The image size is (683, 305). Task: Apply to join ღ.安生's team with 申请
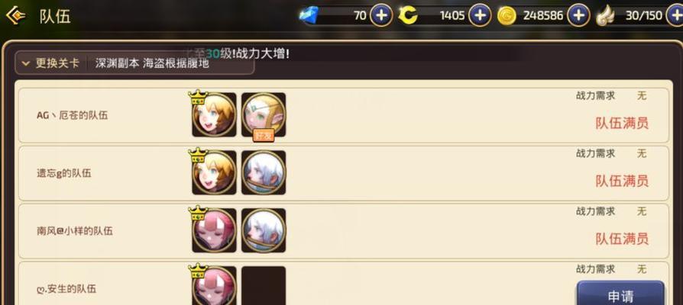point(620,294)
